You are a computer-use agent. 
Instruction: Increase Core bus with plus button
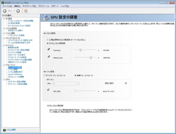coord(98,50)
